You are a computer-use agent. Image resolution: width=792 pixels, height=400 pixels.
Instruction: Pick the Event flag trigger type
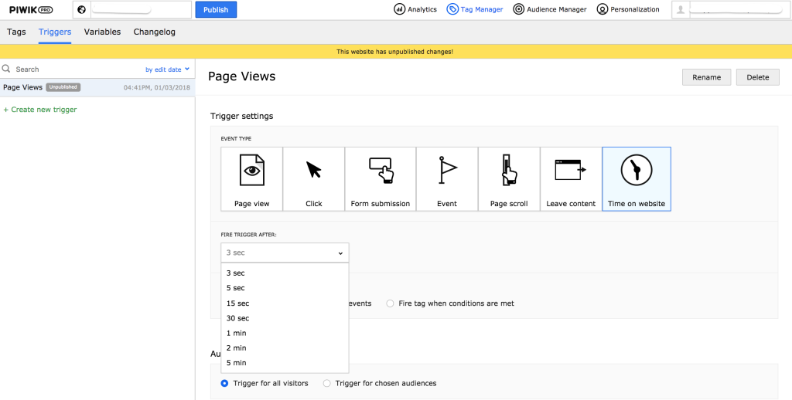click(447, 179)
